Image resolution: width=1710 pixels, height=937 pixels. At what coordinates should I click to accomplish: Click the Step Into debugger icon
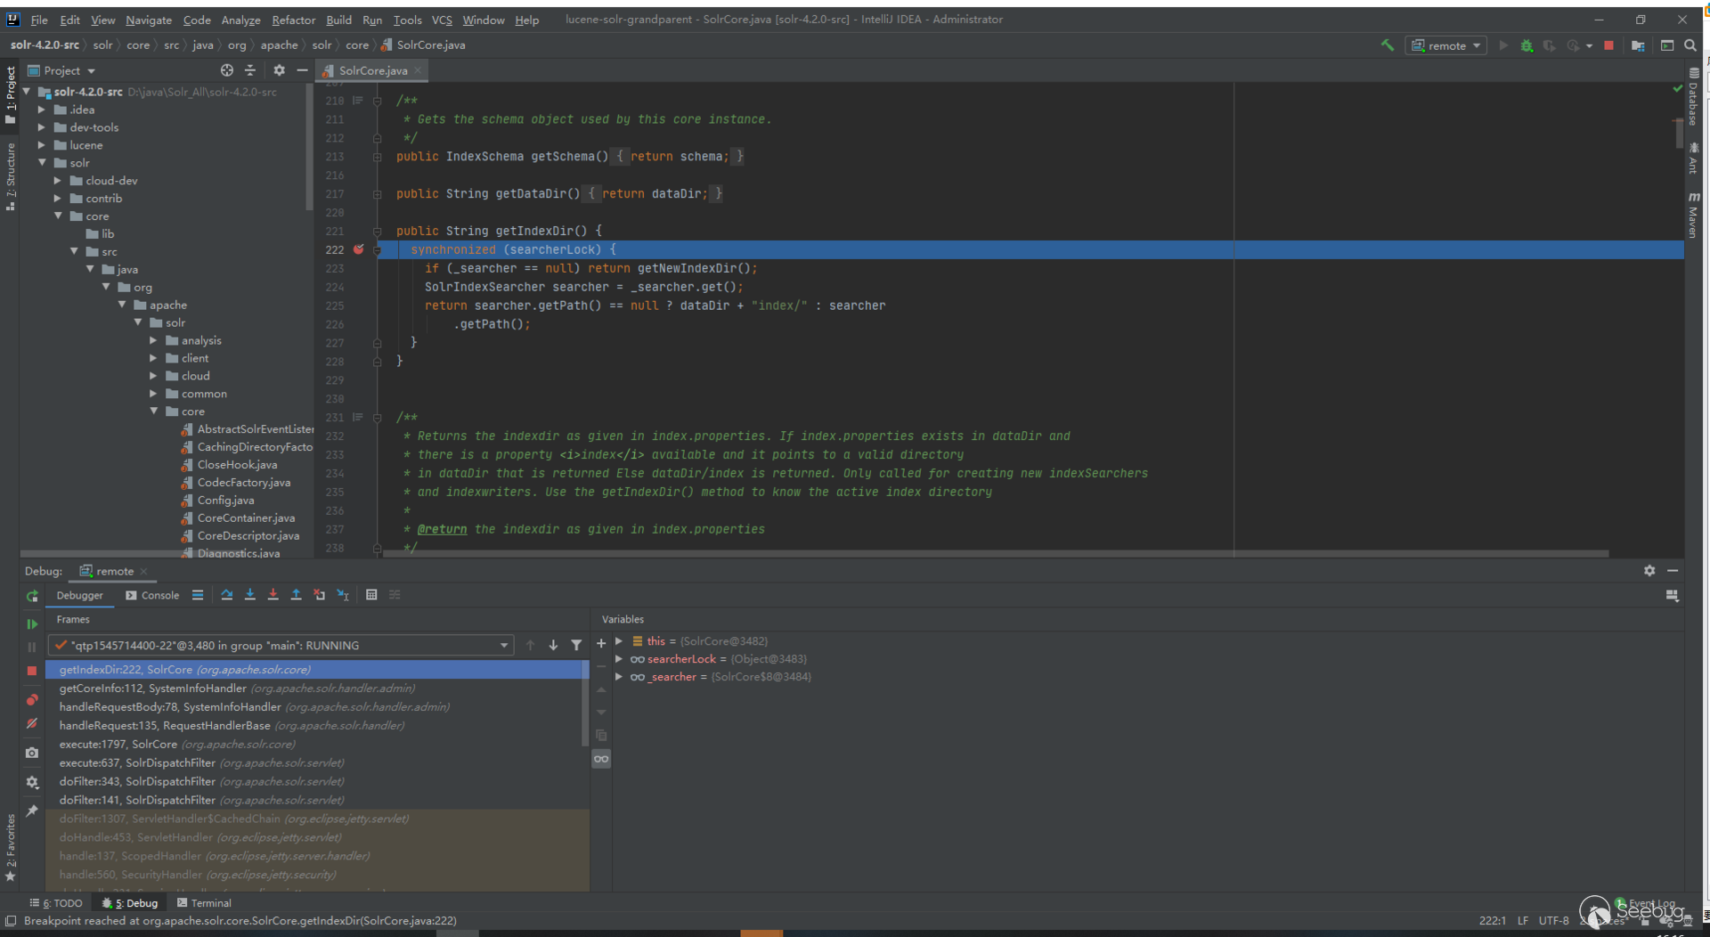click(250, 595)
